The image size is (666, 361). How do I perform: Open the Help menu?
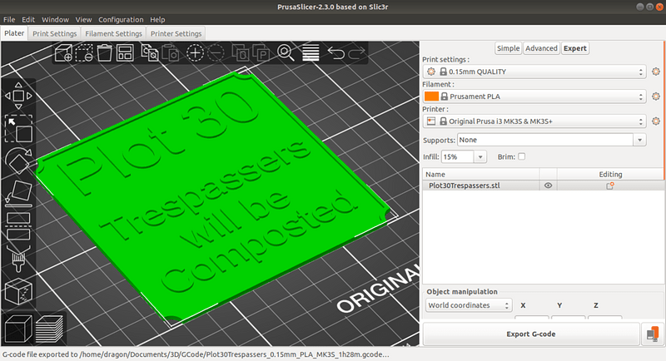(x=157, y=19)
